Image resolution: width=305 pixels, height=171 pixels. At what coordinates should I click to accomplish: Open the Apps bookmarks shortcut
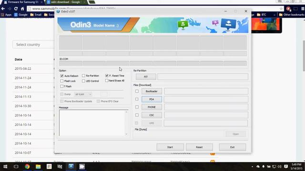point(6,15)
